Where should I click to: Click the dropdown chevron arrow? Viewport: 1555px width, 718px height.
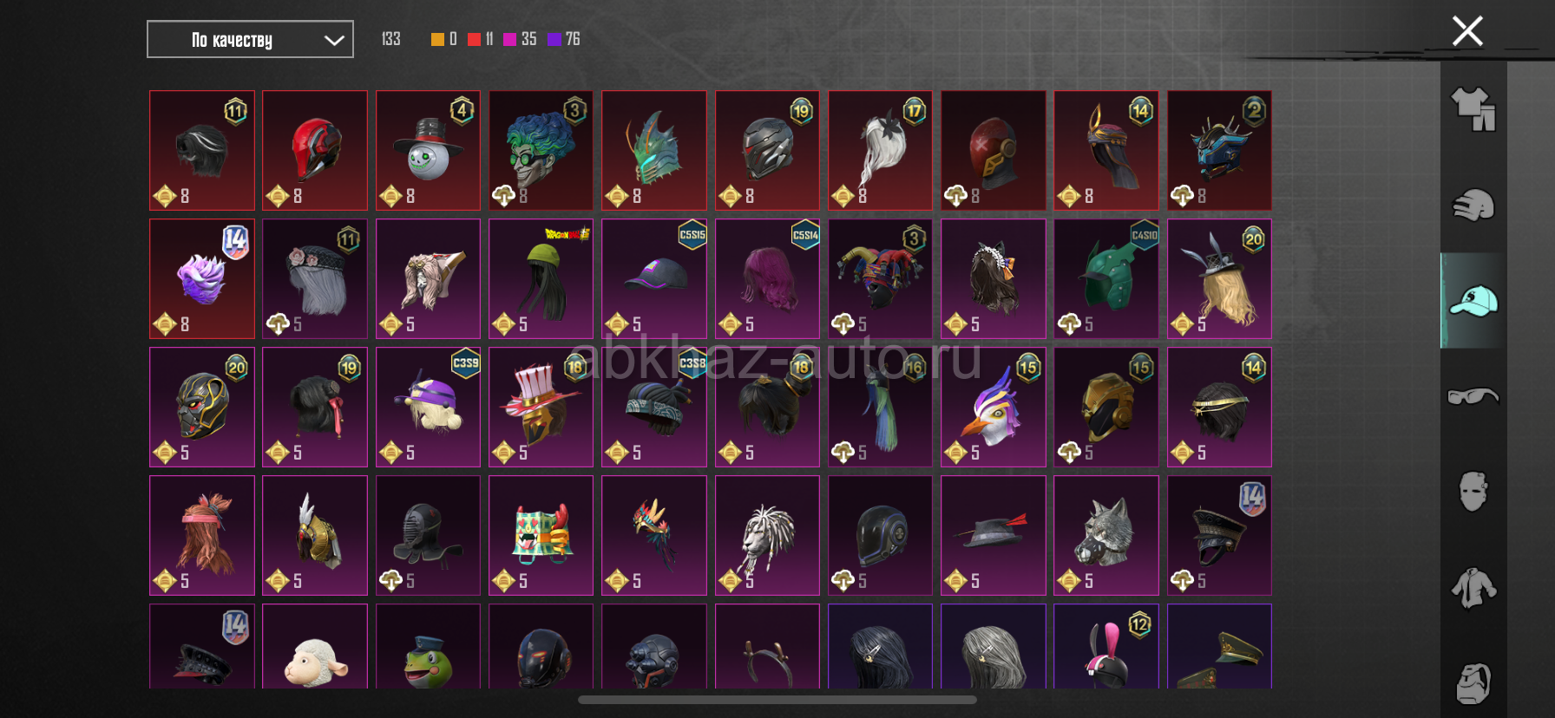(x=334, y=40)
